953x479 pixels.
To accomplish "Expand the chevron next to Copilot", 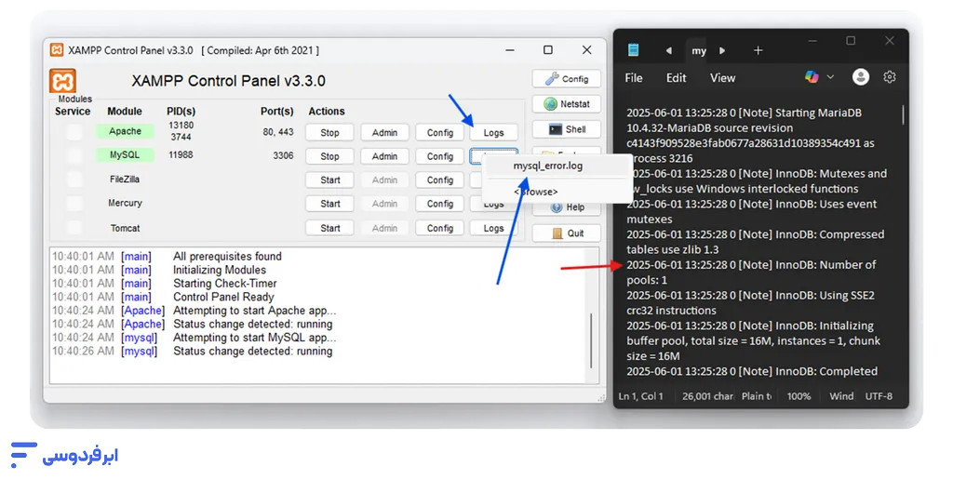I will [x=830, y=77].
